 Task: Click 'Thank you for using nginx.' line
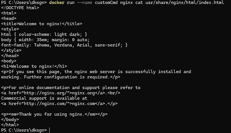tap(54, 114)
